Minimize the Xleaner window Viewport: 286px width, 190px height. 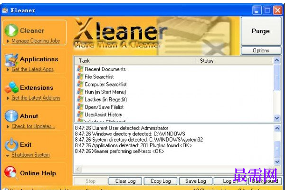(257, 10)
